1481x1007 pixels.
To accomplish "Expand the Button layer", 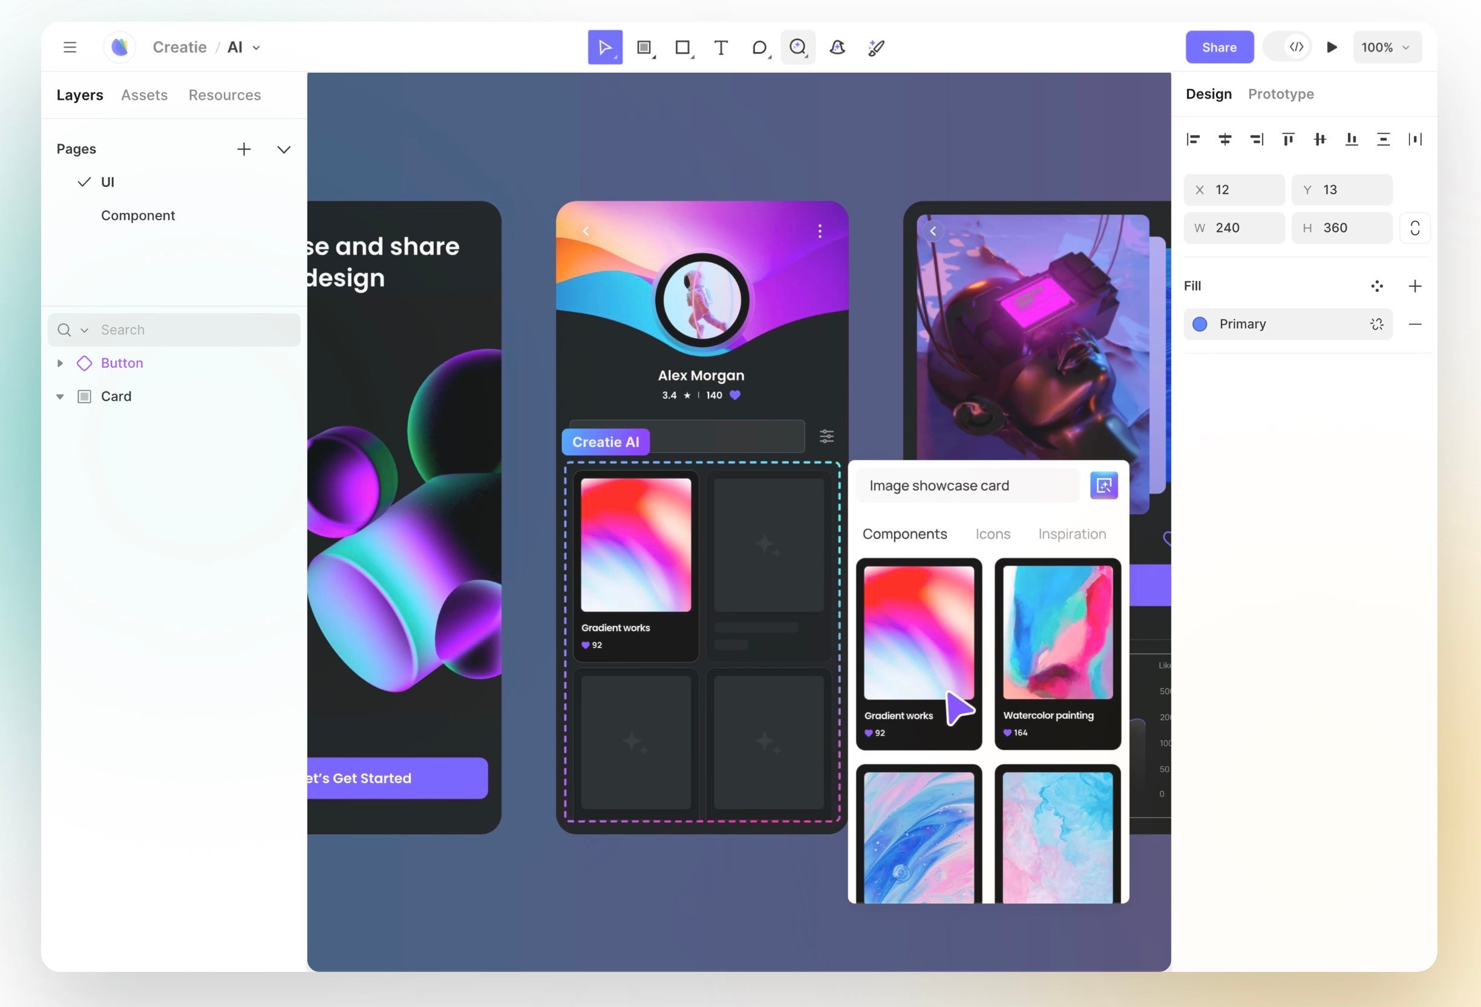I will 60,363.
